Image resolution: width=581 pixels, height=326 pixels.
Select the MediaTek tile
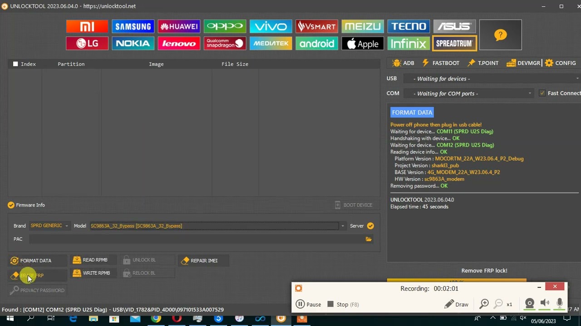click(x=271, y=43)
